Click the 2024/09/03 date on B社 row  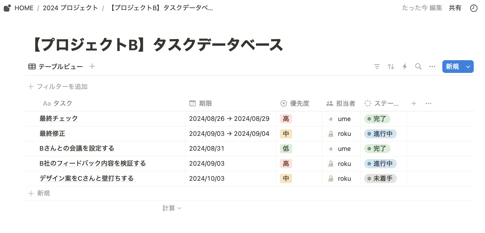coord(207,164)
